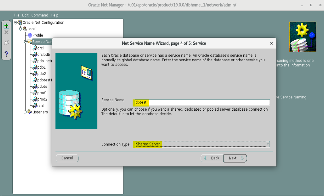This screenshot has width=324, height=196.
Task: Click the pdbtest1 service icon
Action: click(35, 80)
